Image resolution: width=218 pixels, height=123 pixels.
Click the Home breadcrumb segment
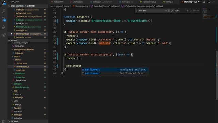pos(67,6)
